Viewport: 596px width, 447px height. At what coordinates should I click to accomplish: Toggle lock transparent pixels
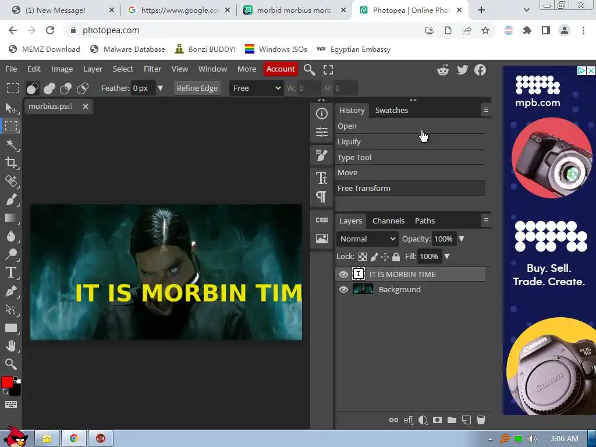pos(363,257)
